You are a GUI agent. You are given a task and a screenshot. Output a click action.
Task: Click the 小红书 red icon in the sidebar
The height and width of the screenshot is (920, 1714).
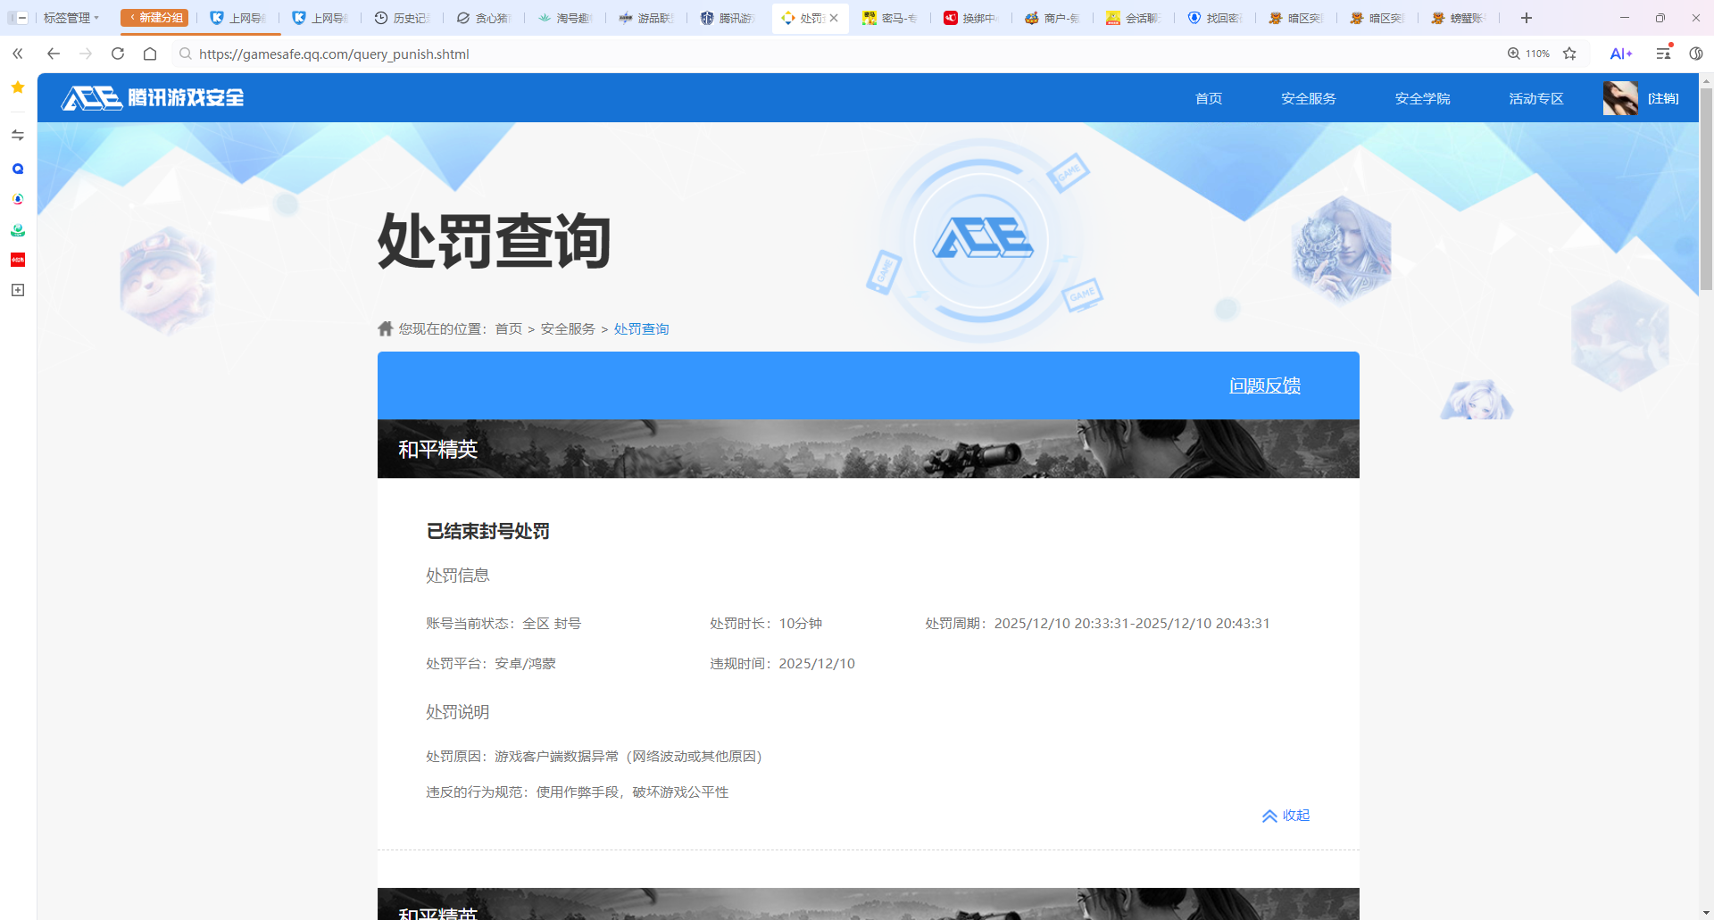(17, 260)
